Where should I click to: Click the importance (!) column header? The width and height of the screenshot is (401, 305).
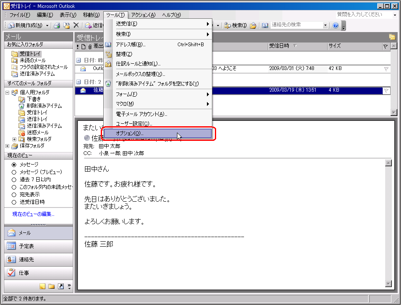(x=78, y=47)
